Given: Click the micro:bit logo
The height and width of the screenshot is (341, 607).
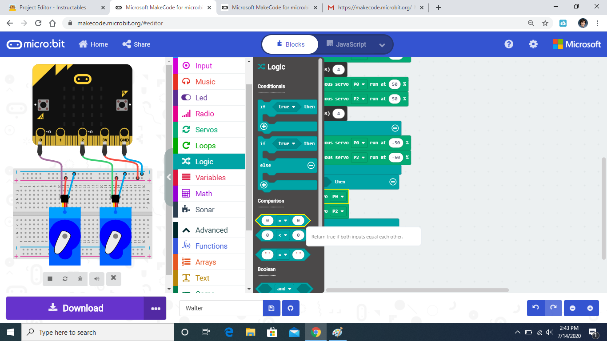Looking at the screenshot, I should (36, 44).
